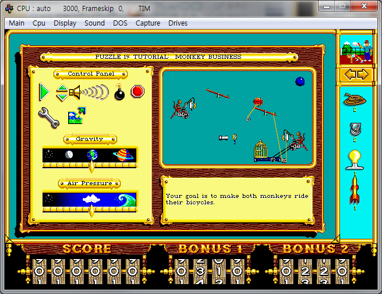The height and width of the screenshot is (294, 382).
Task: Click the goal description text box
Action: tap(237, 200)
